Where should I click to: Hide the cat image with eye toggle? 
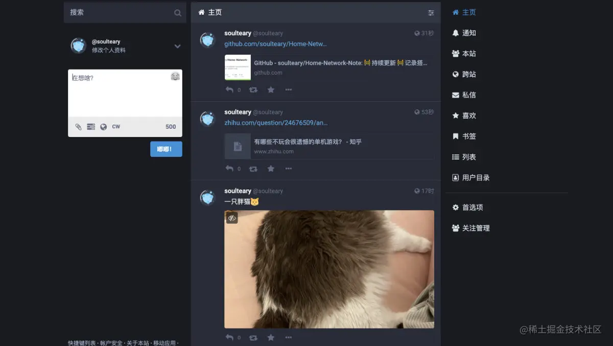click(232, 218)
